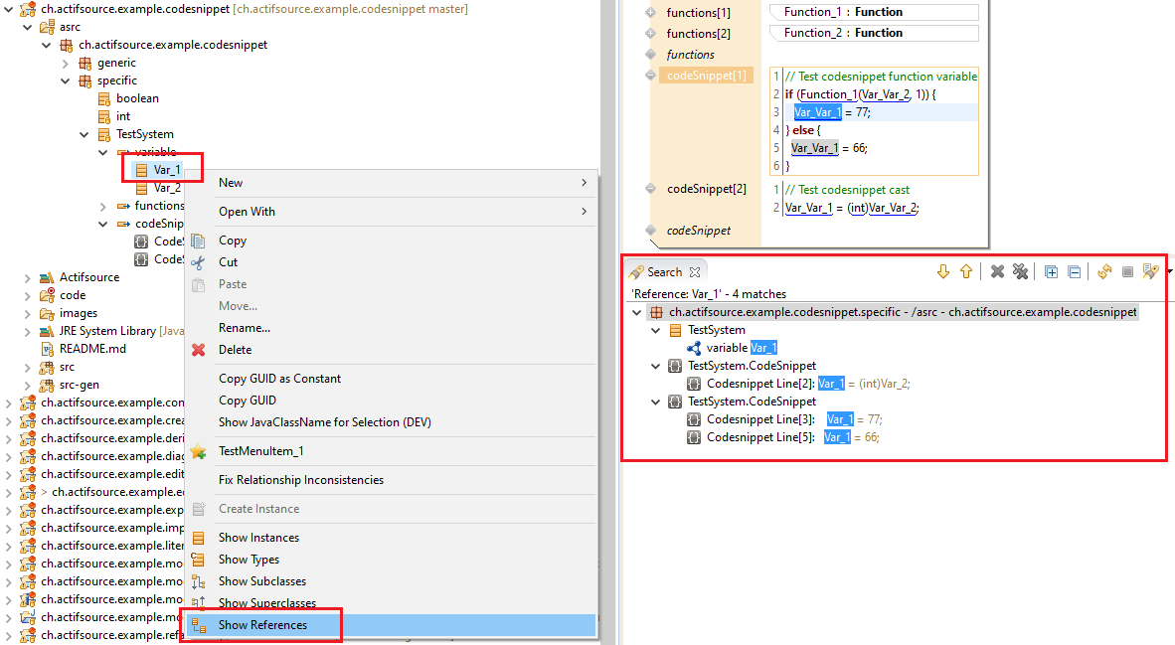
Task: Pin the Search view
Action: 1151,271
